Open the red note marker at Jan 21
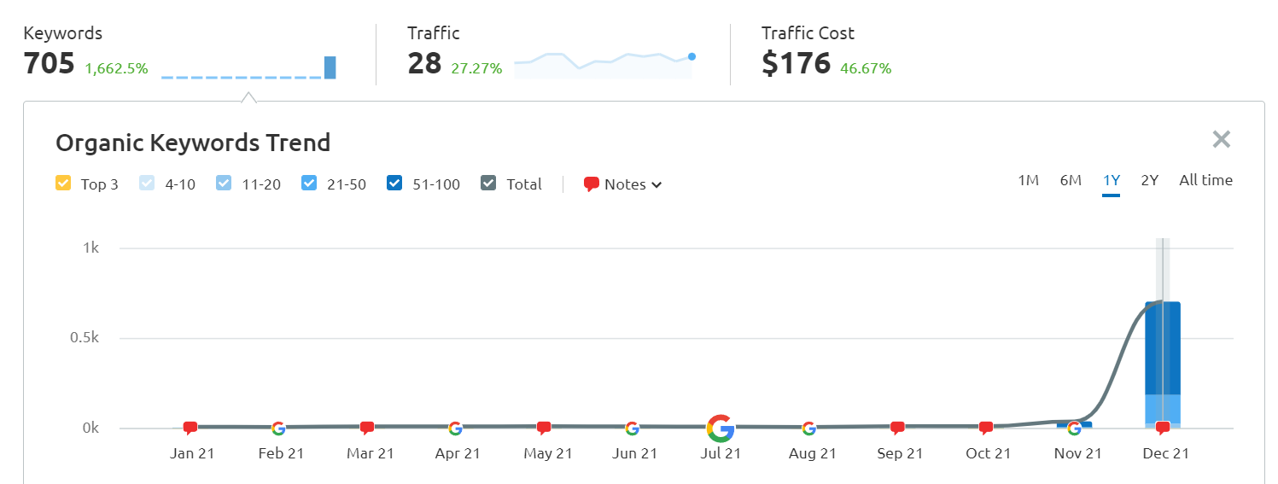The image size is (1278, 484). point(190,428)
